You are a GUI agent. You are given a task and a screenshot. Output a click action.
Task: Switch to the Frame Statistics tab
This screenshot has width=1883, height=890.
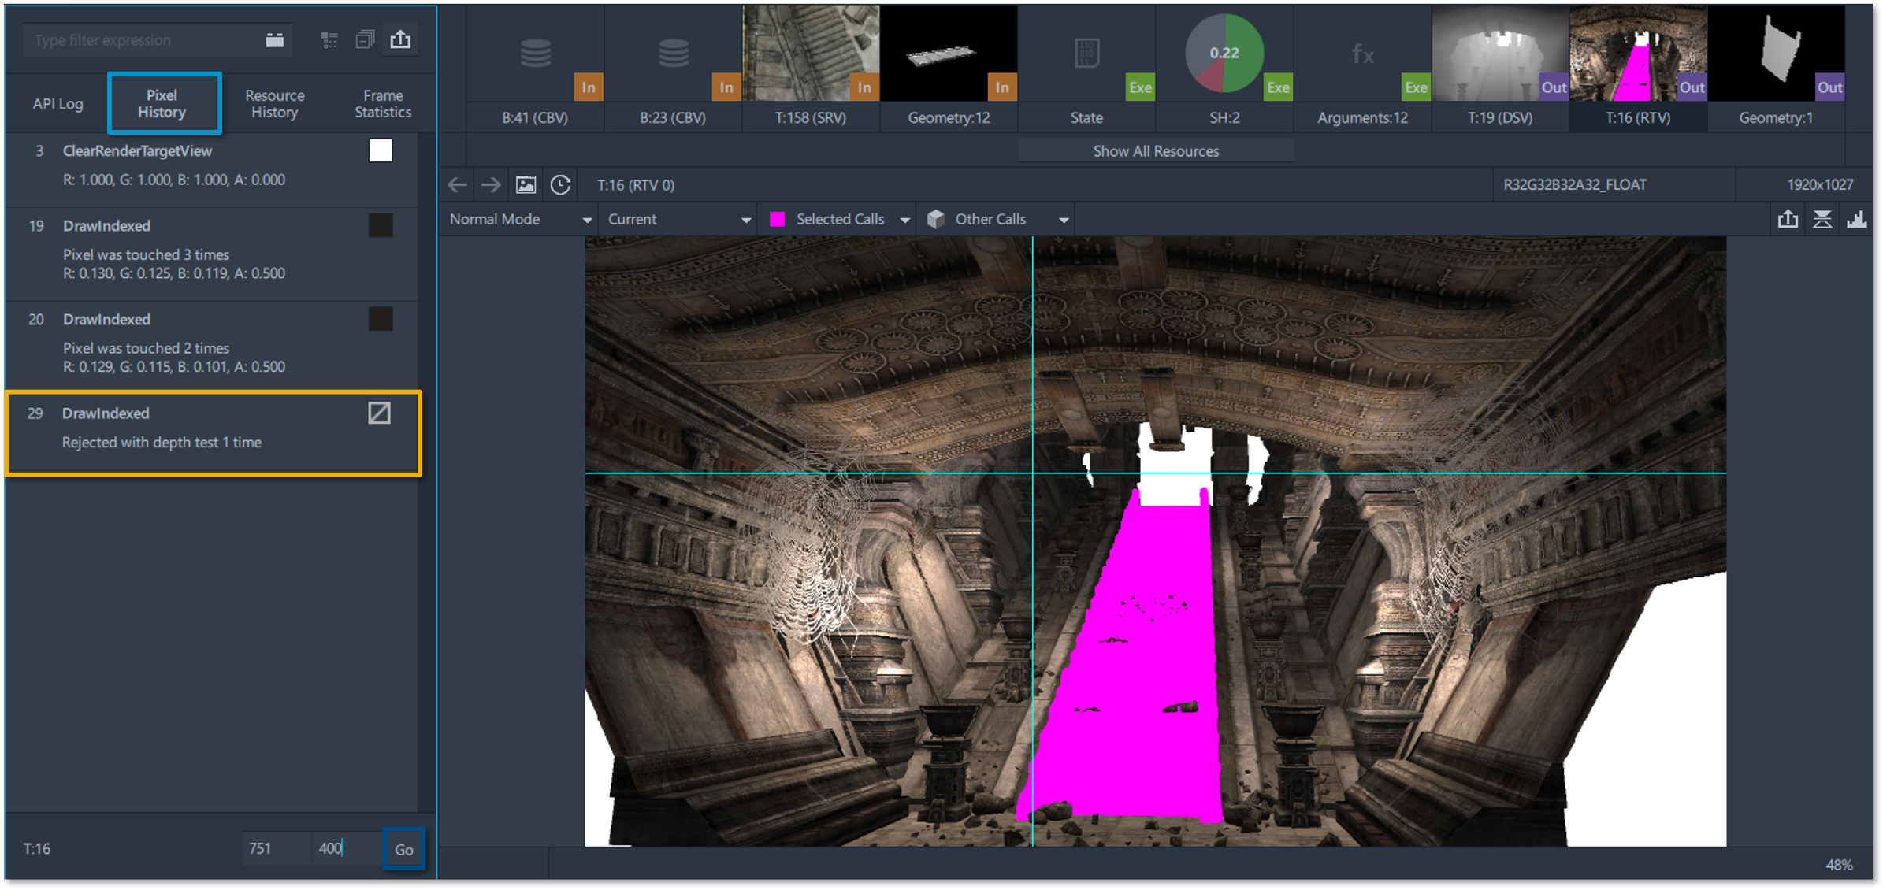click(x=383, y=103)
